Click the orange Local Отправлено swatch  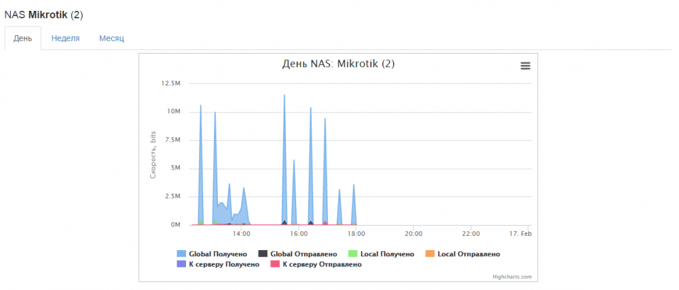coord(429,254)
